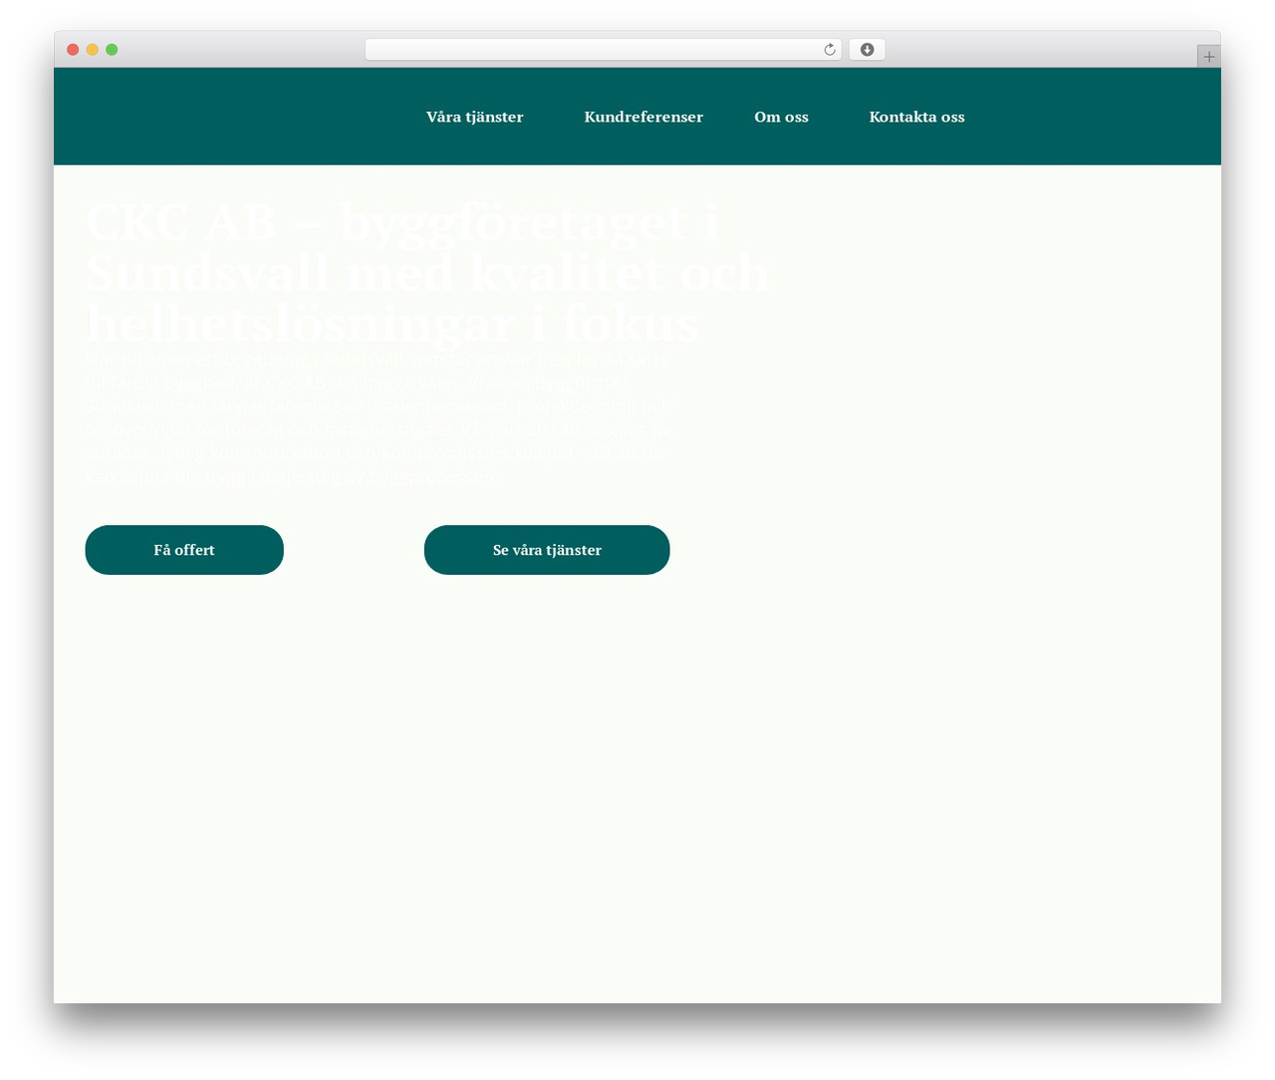The image size is (1275, 1080).
Task: Reload the page with the refresh icon
Action: coord(829,50)
